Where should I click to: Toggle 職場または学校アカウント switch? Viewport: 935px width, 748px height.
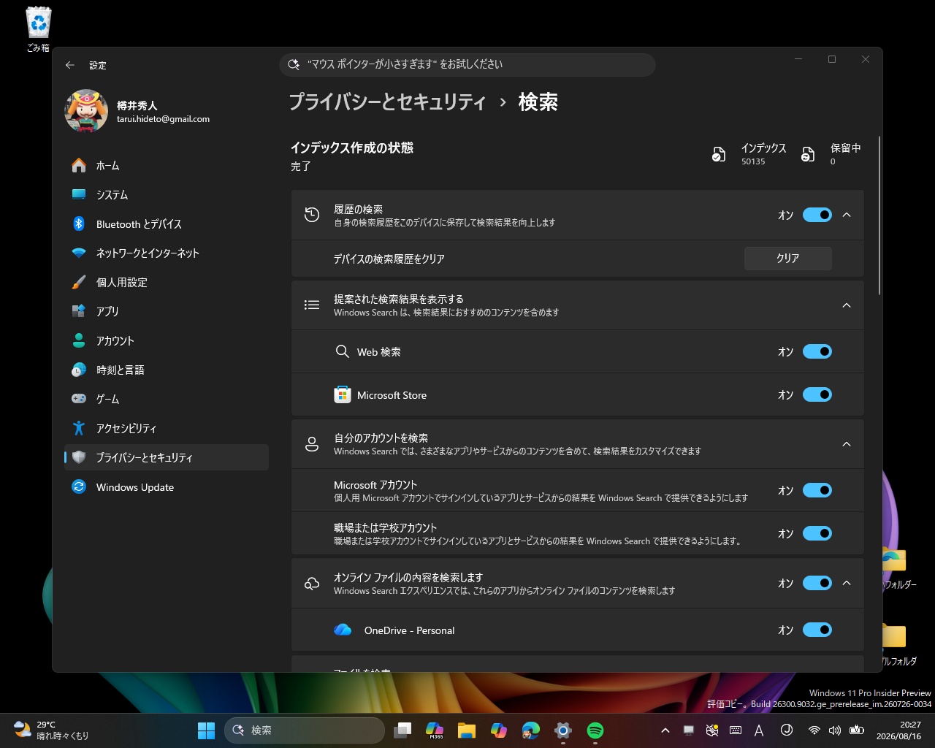pyautogui.click(x=817, y=533)
